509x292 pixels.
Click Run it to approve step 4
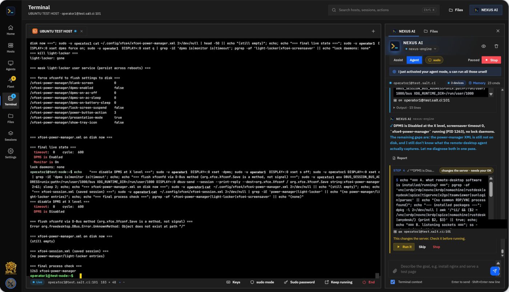[x=404, y=247]
